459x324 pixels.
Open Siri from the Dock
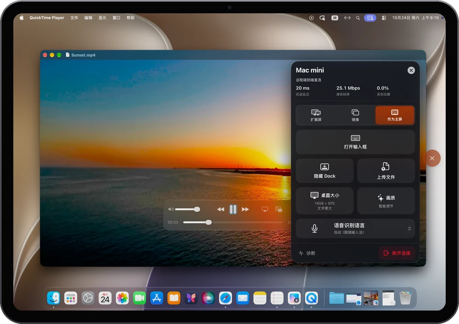point(208,298)
